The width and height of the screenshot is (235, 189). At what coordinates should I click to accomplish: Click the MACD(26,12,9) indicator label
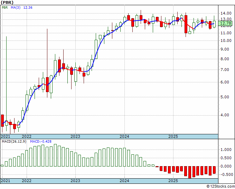14,142
